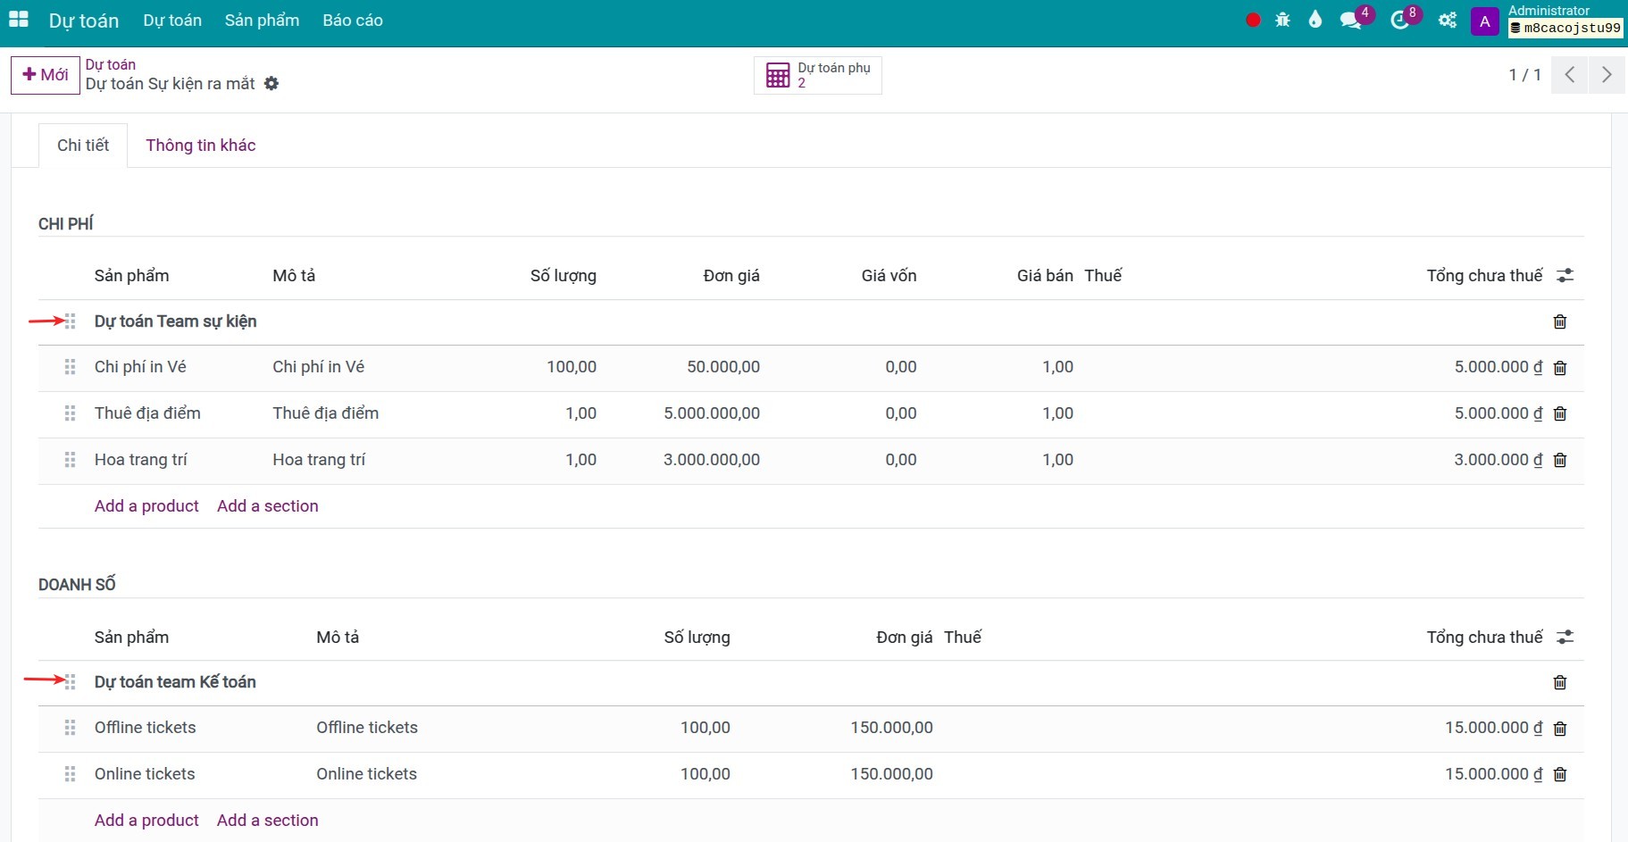Go to the next record arrow

point(1607,75)
